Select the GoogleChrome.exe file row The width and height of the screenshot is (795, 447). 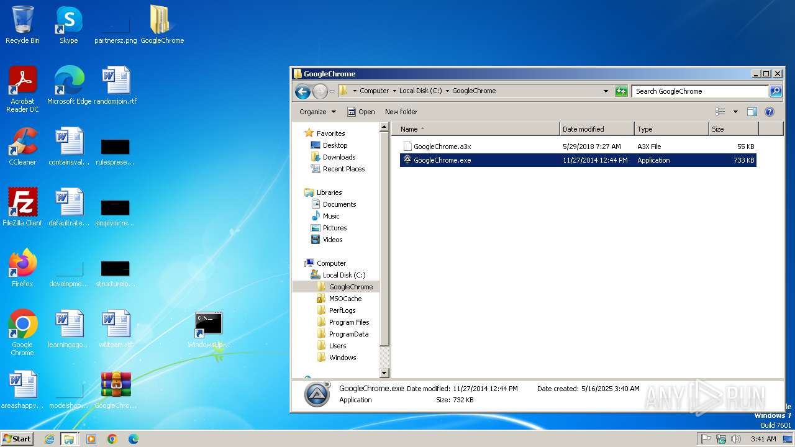pos(578,160)
